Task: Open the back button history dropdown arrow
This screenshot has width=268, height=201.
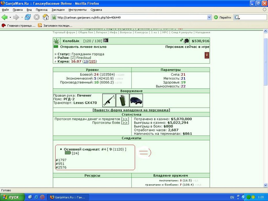Action: (10, 17)
